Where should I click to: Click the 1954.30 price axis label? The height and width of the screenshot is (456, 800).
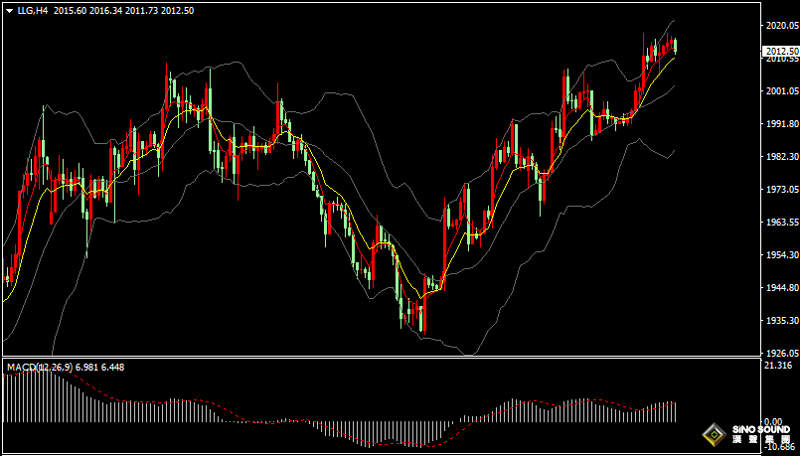click(x=778, y=255)
